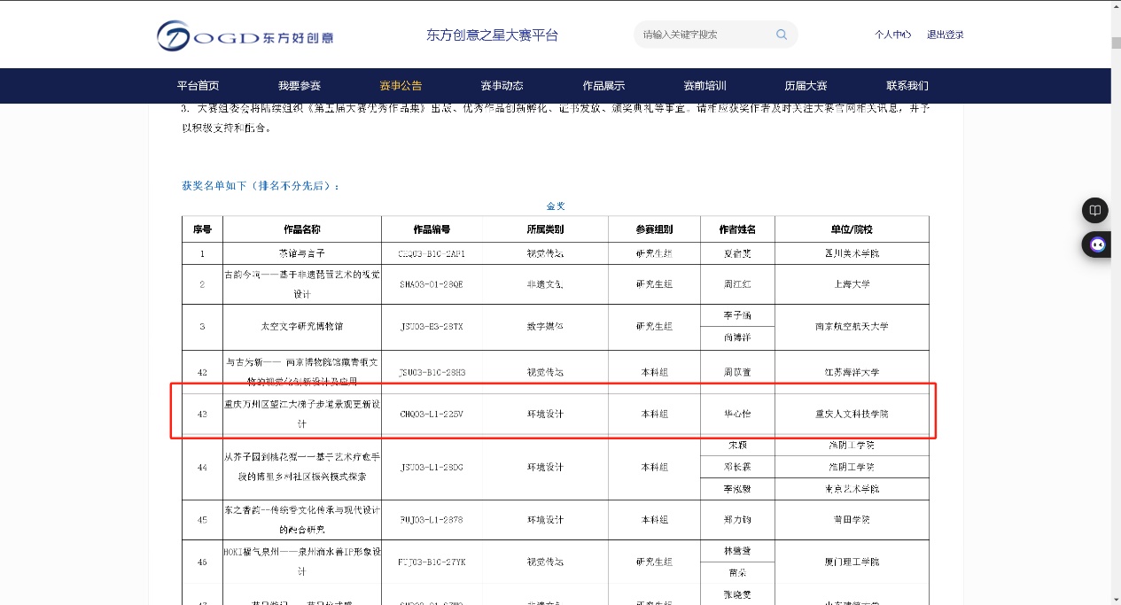Viewport: 1121px width, 605px height.
Task: Select 赛事公告 navigation tab
Action: tap(401, 86)
